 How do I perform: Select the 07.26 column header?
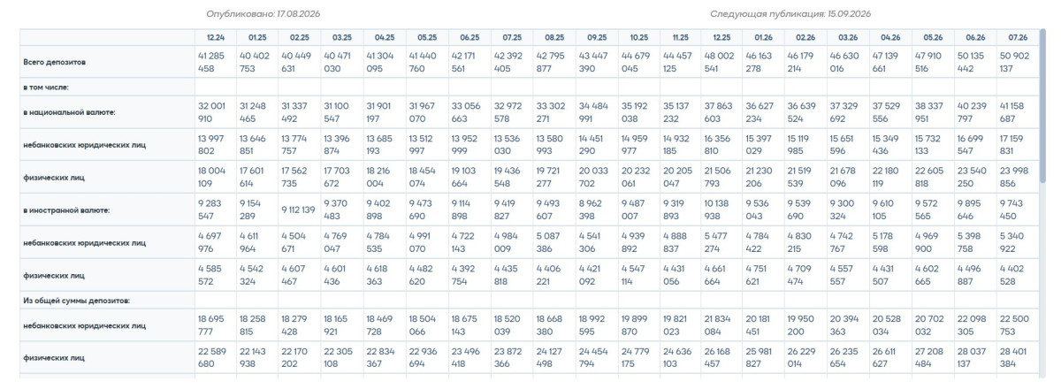pyautogui.click(x=1019, y=37)
